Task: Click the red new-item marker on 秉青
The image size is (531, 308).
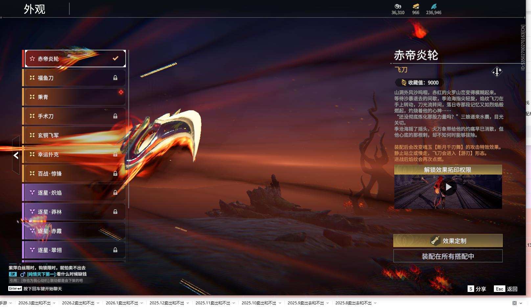Action: [x=121, y=92]
